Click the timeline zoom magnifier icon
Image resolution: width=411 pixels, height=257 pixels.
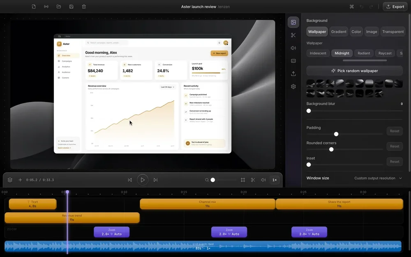click(207, 180)
